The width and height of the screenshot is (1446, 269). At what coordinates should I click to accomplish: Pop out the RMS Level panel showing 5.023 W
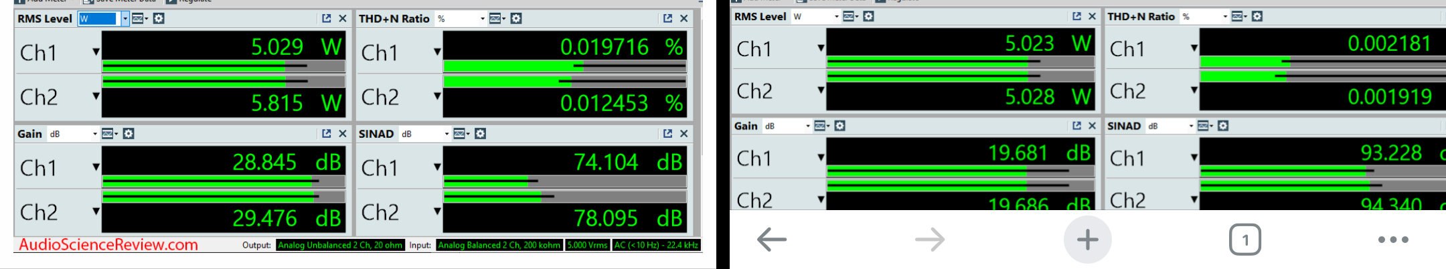coord(1076,16)
